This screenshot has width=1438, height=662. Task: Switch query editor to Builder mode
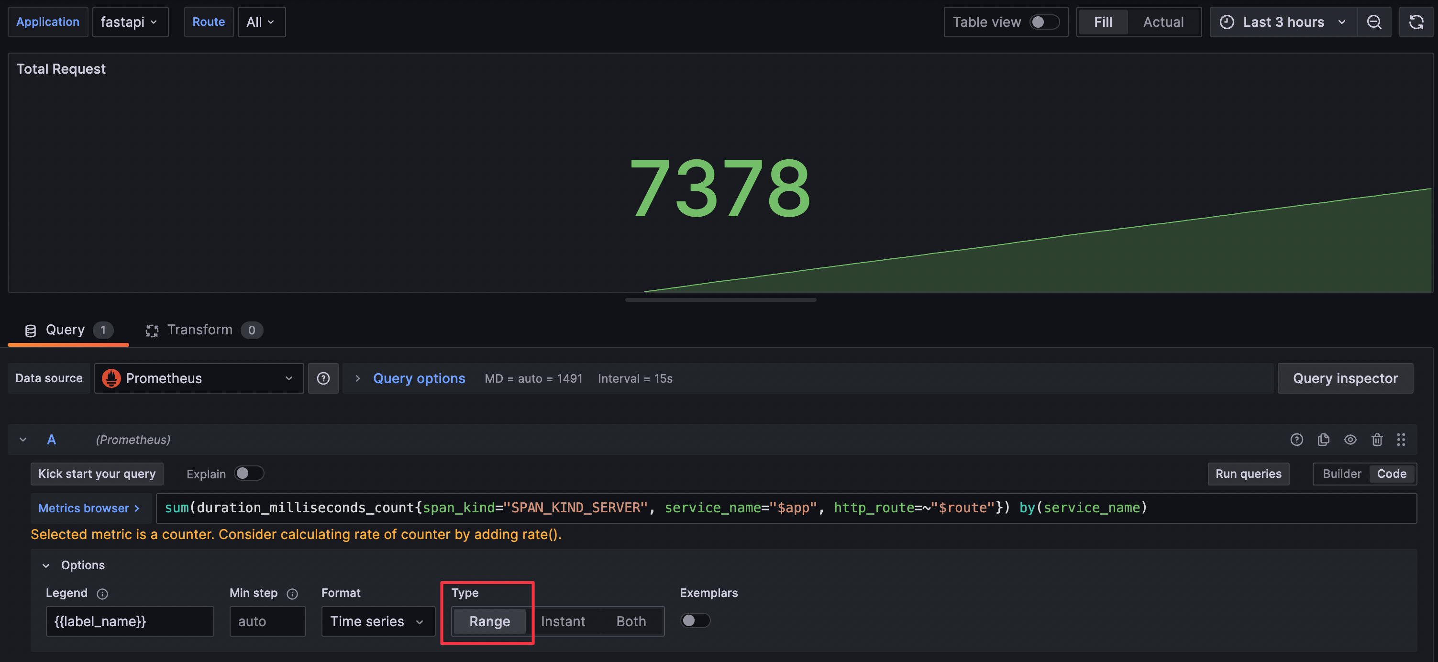[x=1341, y=474]
